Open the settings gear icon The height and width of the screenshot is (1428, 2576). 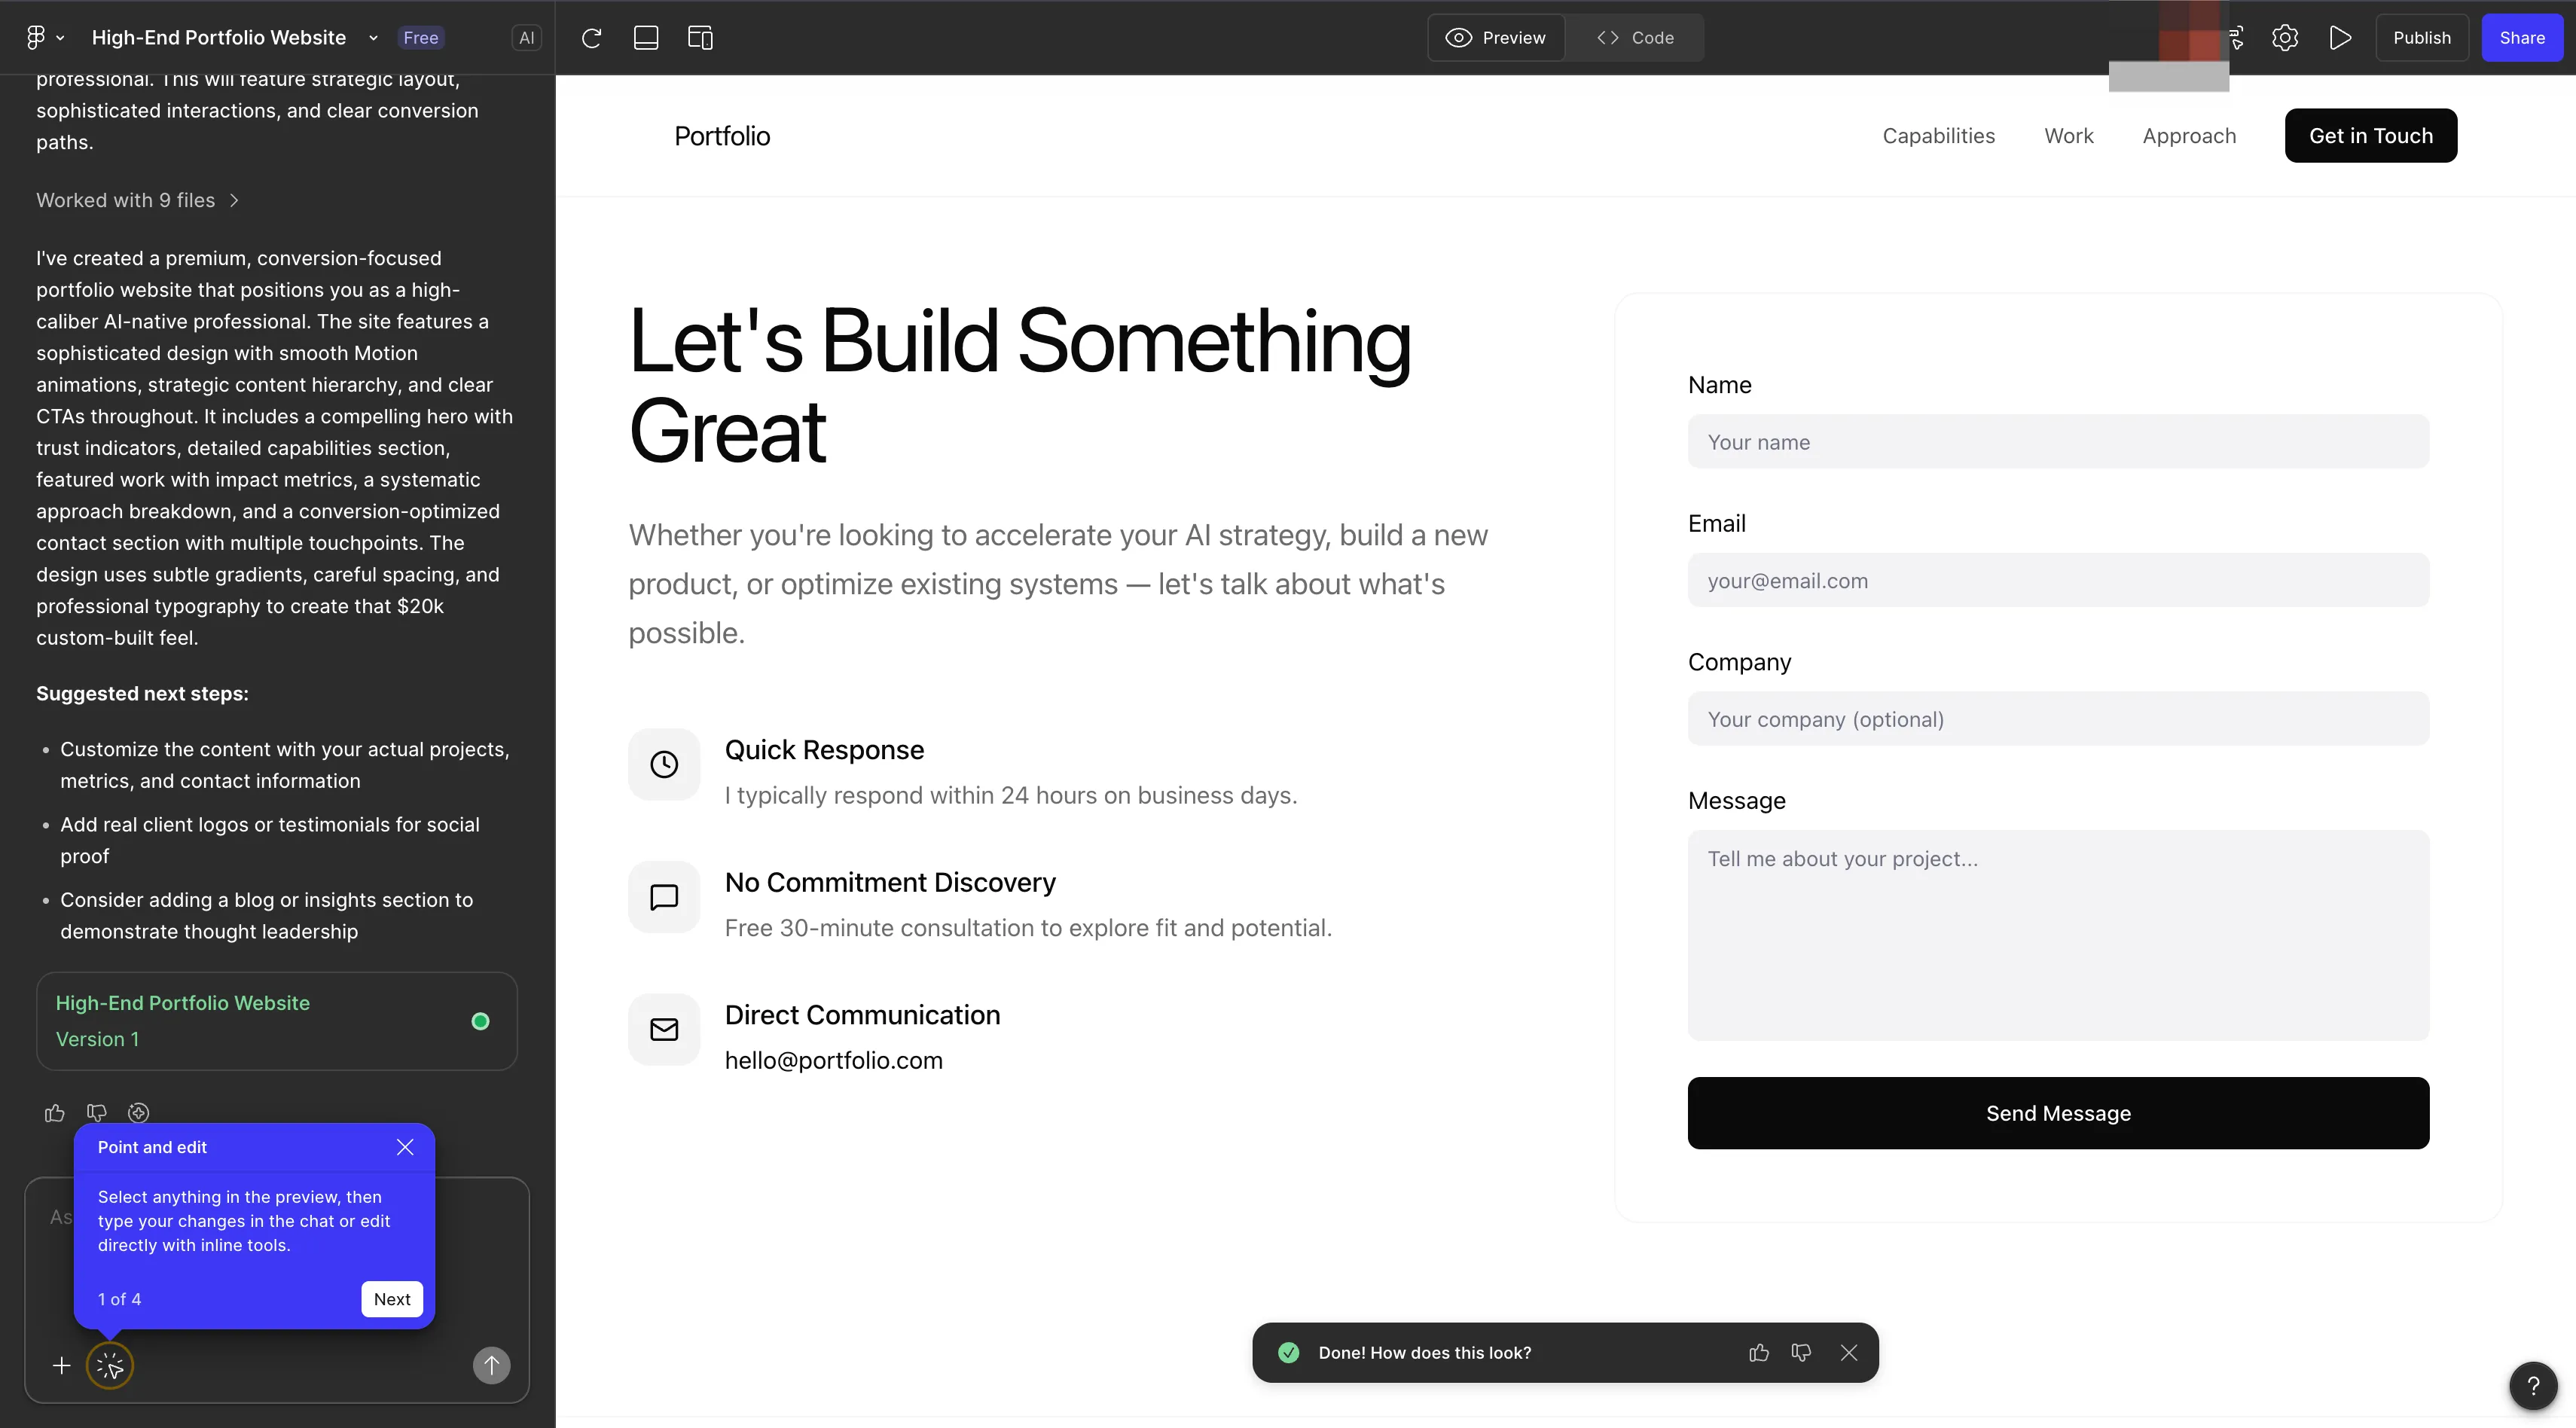coord(2284,38)
